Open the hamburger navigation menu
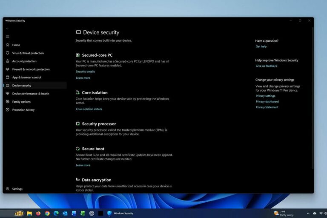Screen dimensions: 327x218 coord(7,37)
